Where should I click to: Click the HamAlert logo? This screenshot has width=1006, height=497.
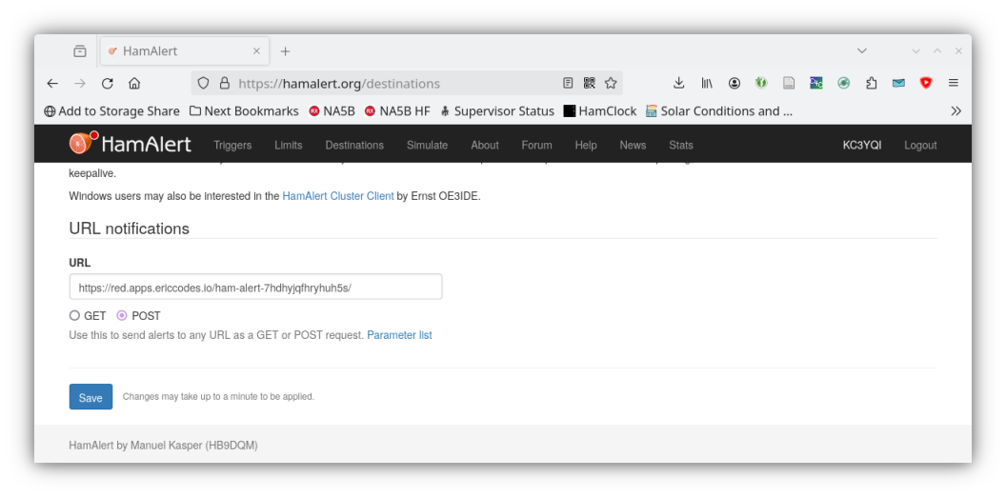click(131, 144)
